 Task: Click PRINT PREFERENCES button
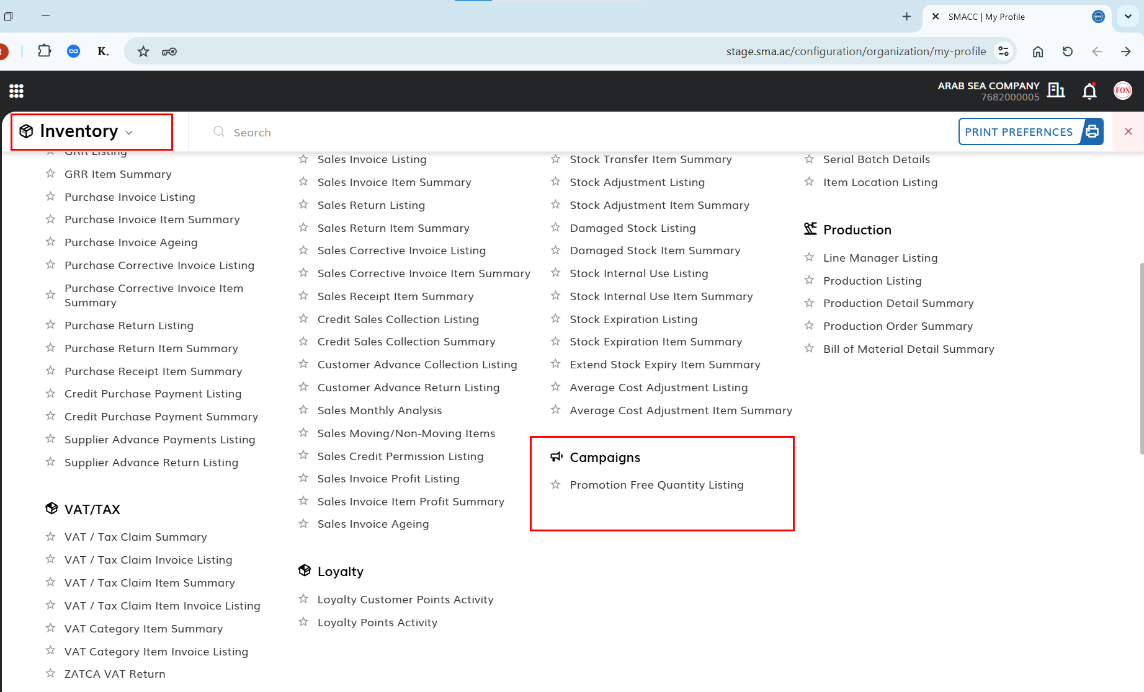coord(1030,131)
